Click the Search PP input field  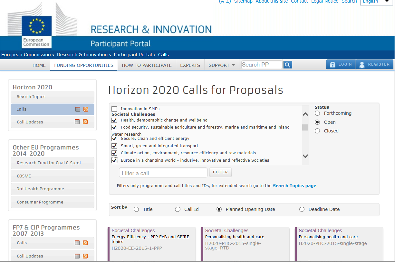click(262, 65)
